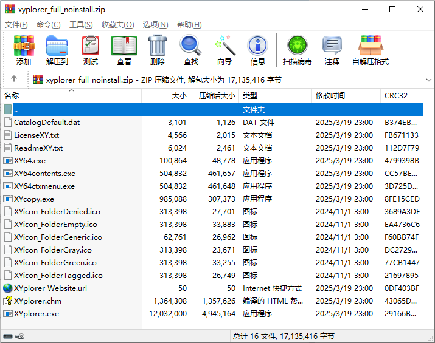This screenshot has height=343, width=435.
Task: Select XYicon_FolderGray.ico file name
Action: click(x=53, y=250)
